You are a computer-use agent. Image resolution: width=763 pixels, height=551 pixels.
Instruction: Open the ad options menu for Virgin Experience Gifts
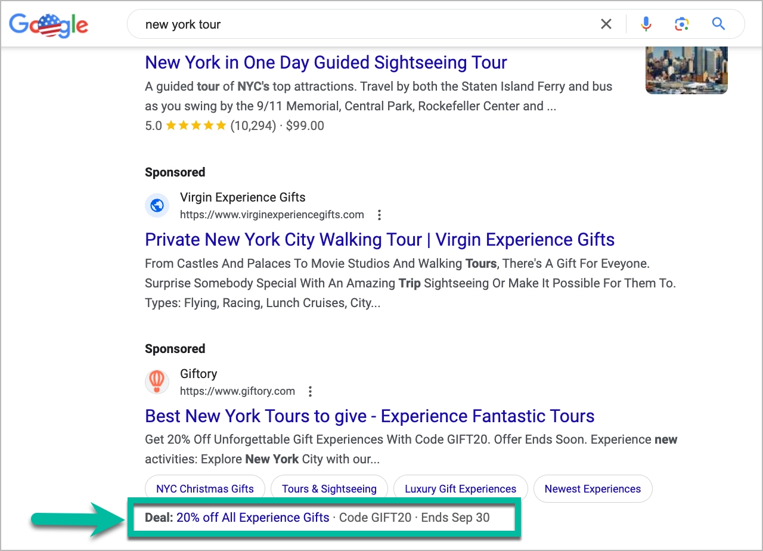[x=380, y=215]
